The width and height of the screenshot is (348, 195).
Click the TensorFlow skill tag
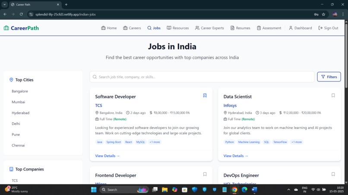[x=280, y=142]
